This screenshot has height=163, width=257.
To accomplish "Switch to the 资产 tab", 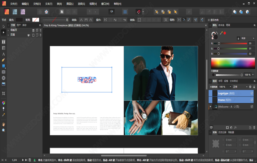I will 19,25.
